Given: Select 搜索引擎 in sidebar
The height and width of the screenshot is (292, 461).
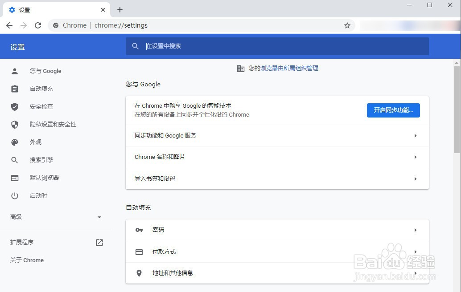Looking at the screenshot, I should [x=41, y=160].
